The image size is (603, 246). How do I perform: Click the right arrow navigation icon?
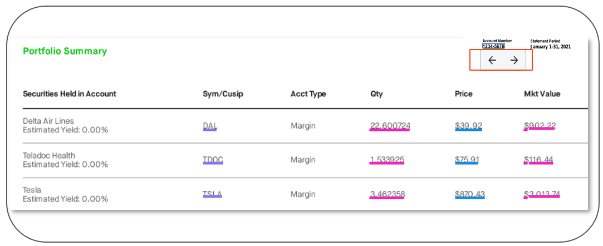[514, 61]
